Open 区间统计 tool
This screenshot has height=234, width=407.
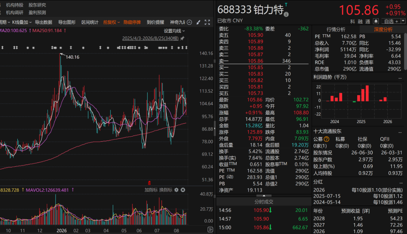tap(90, 22)
